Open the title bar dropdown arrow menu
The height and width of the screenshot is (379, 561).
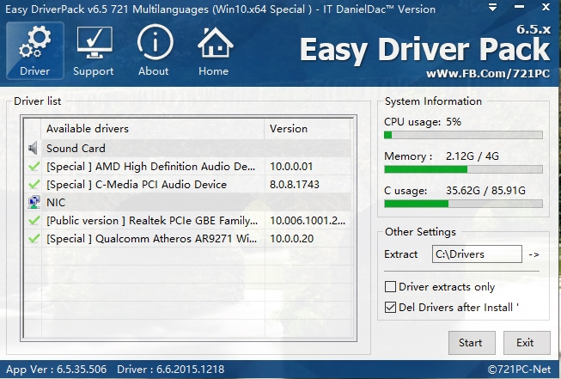[x=492, y=7]
